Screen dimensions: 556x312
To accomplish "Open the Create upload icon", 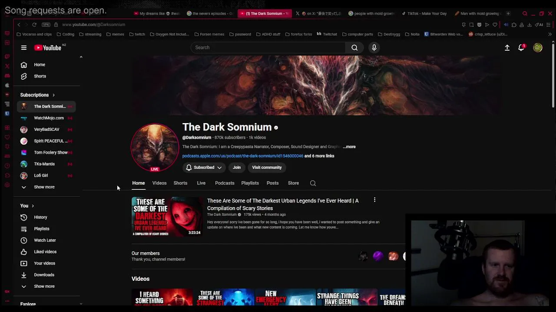I will click(x=507, y=48).
